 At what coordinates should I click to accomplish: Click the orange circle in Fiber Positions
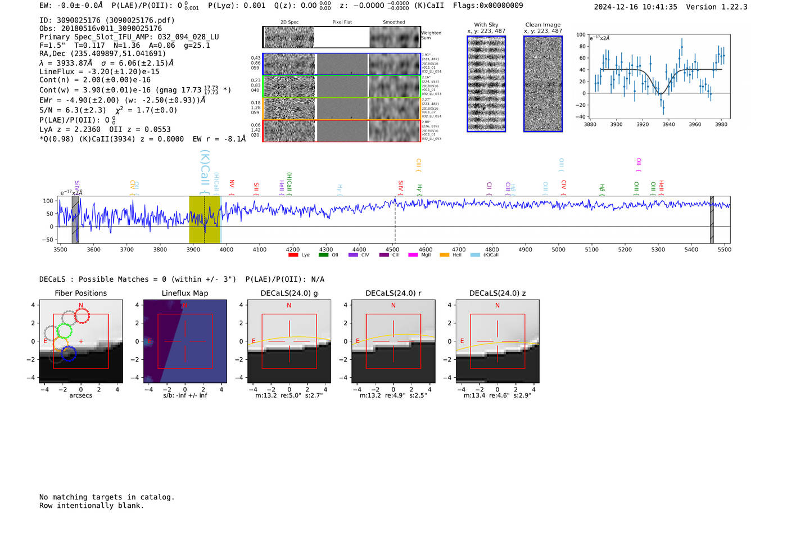pyautogui.click(x=60, y=343)
